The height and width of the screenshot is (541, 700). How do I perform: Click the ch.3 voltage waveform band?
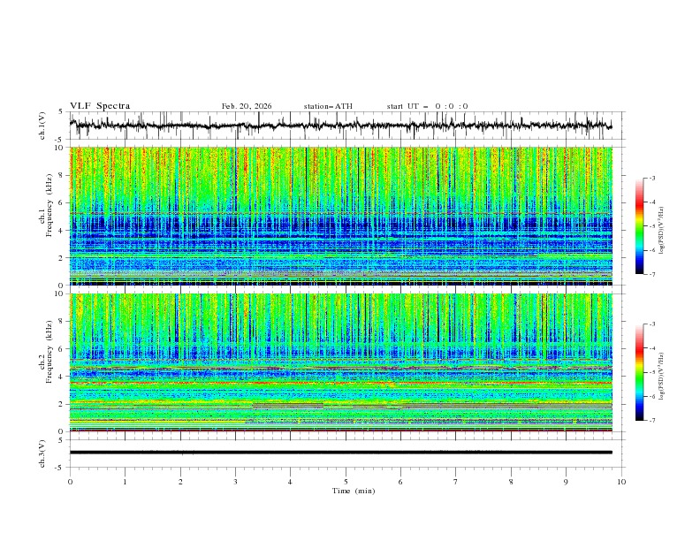[340, 453]
